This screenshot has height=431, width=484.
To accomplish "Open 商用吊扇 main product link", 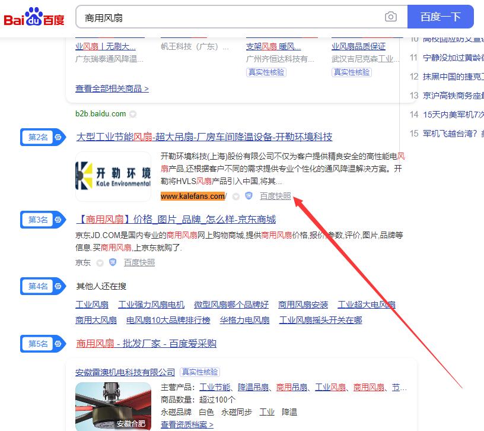I will 292,387.
